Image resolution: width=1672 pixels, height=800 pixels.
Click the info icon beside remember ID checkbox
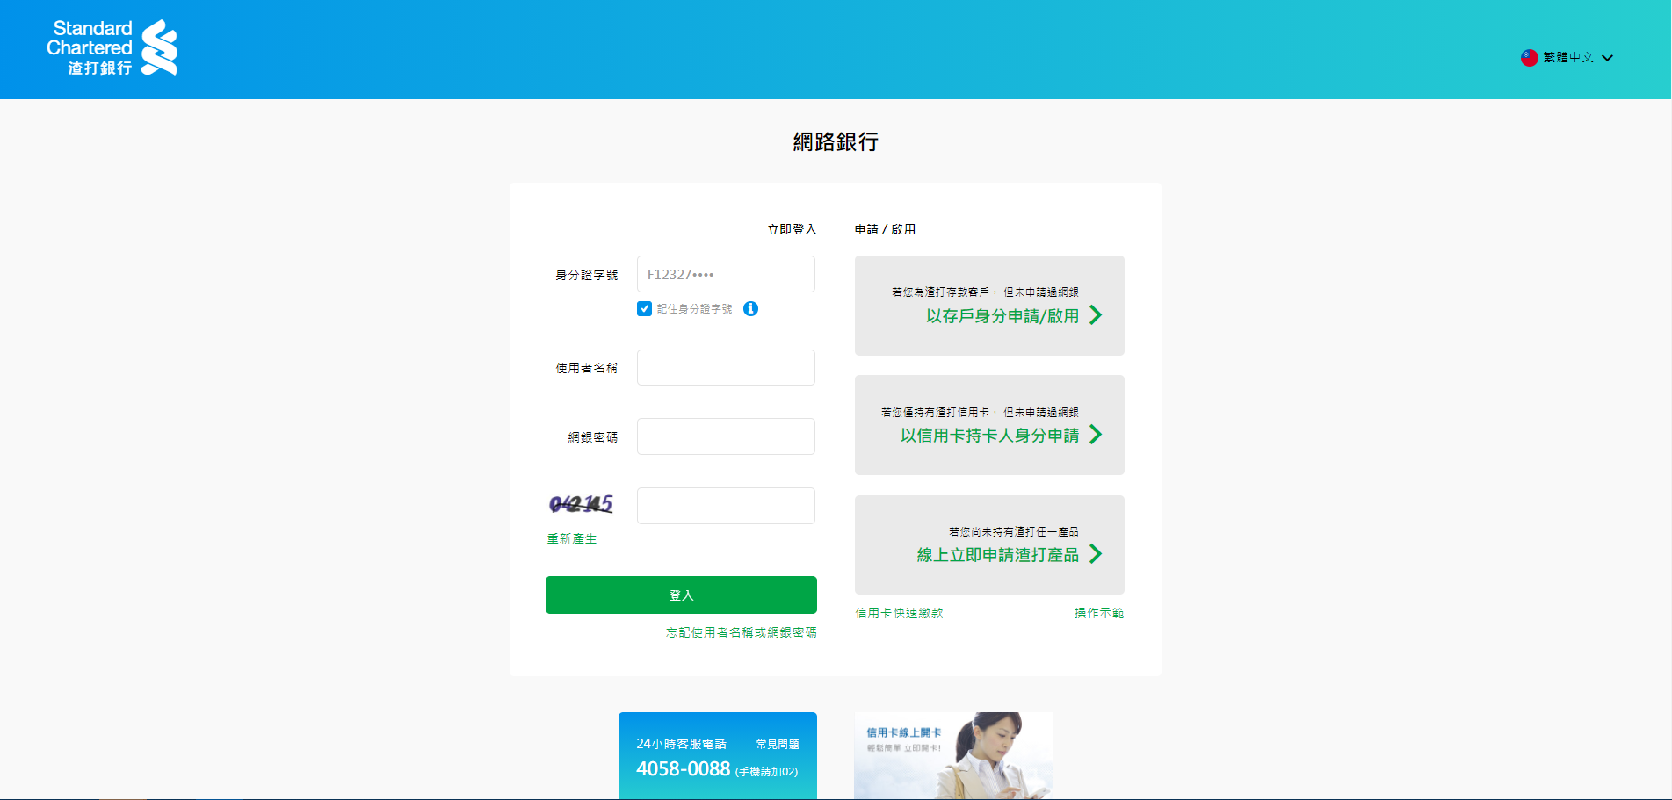[750, 309]
